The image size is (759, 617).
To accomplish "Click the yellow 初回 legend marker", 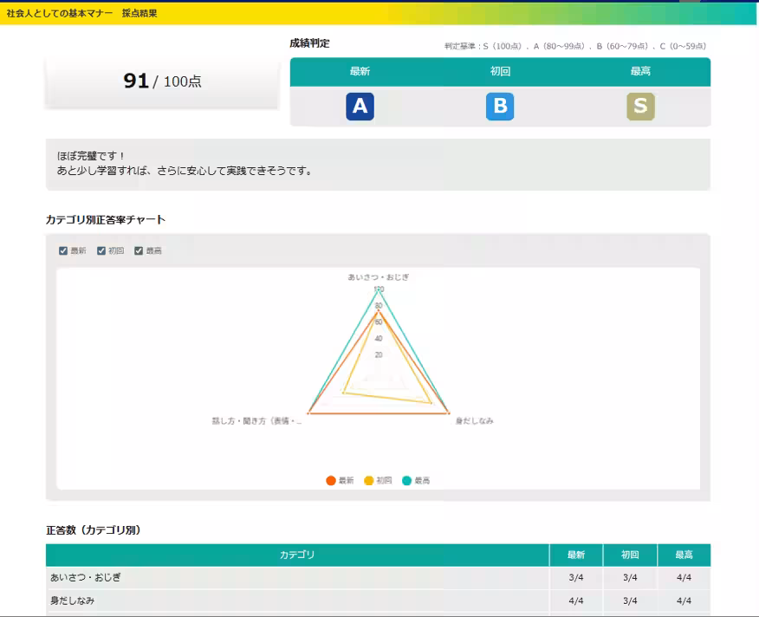I will click(370, 481).
